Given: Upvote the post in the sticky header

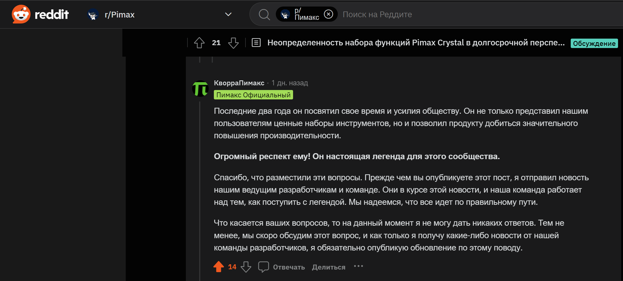Looking at the screenshot, I should (199, 43).
